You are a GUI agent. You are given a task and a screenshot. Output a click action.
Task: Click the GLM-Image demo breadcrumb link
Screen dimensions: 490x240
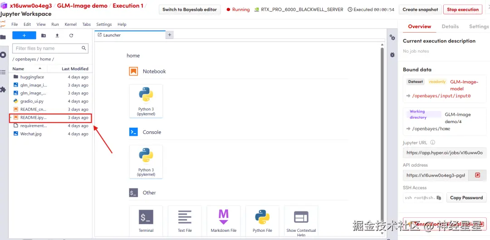tap(82, 5)
